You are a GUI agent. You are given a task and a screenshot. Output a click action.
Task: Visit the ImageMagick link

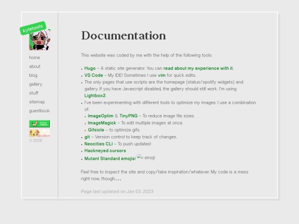point(102,123)
